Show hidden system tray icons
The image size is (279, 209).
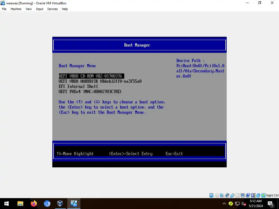coord(224,204)
